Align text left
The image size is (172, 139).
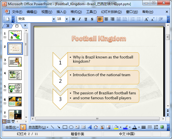[100, 19]
